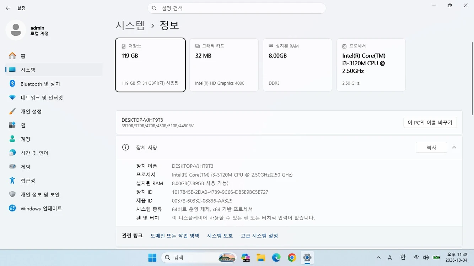Launch Microsoft 365 from the taskbar
This screenshot has height=266, width=474.
(x=246, y=257)
